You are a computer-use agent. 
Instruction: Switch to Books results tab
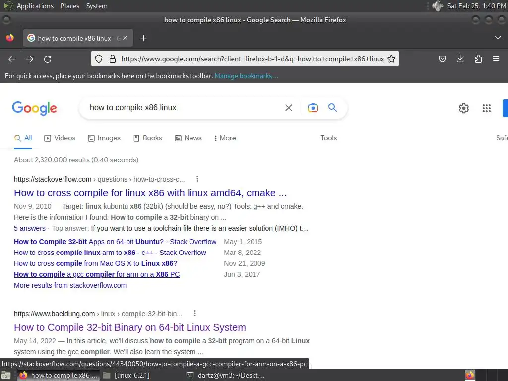click(148, 138)
